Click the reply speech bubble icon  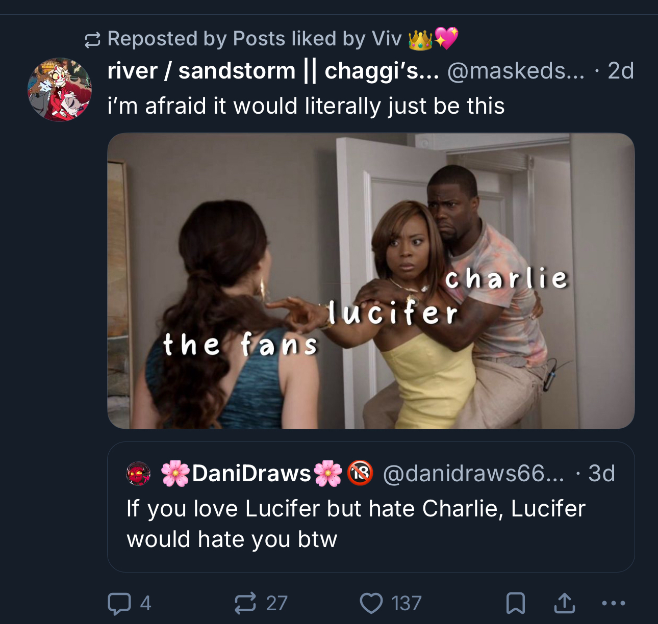pyautogui.click(x=119, y=603)
